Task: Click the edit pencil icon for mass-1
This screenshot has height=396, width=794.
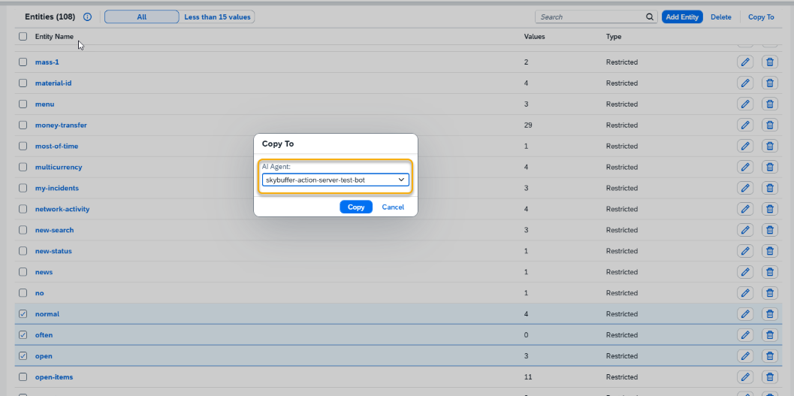Action: pyautogui.click(x=745, y=62)
